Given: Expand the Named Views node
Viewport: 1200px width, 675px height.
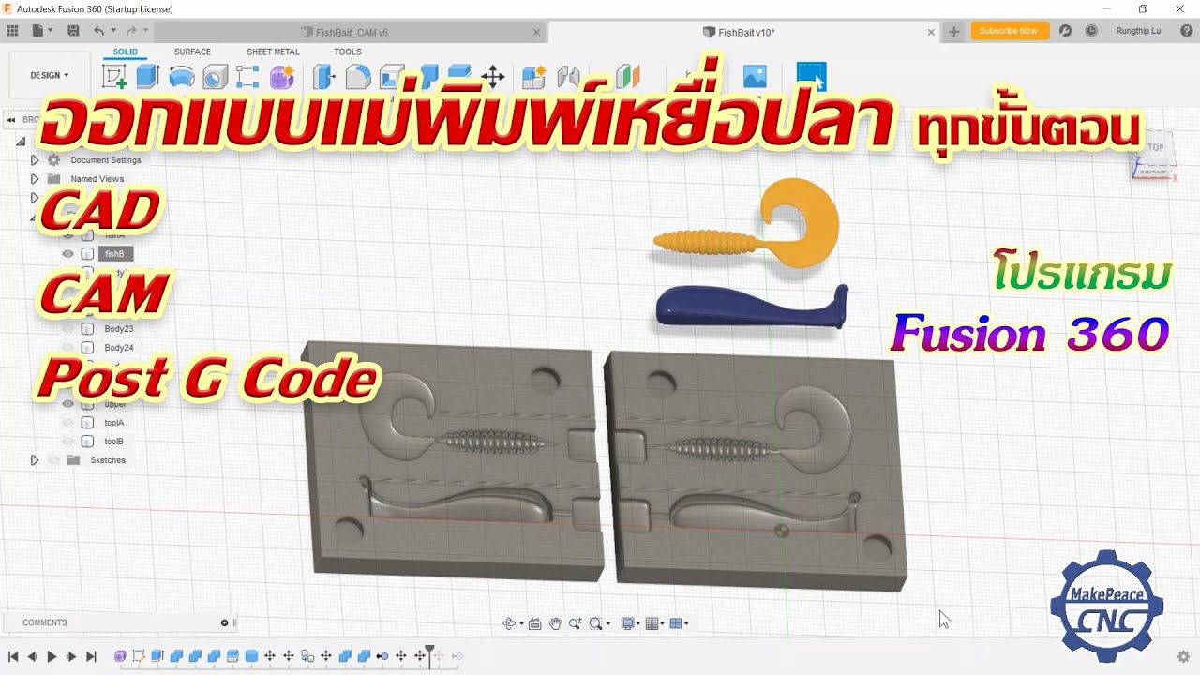Looking at the screenshot, I should click(x=35, y=179).
